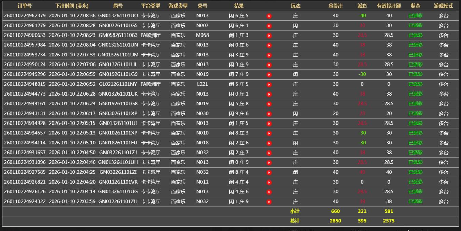Image resolution: width=461 pixels, height=231 pixels.
Task: Play replay for table N011 round
Action: pos(269,182)
